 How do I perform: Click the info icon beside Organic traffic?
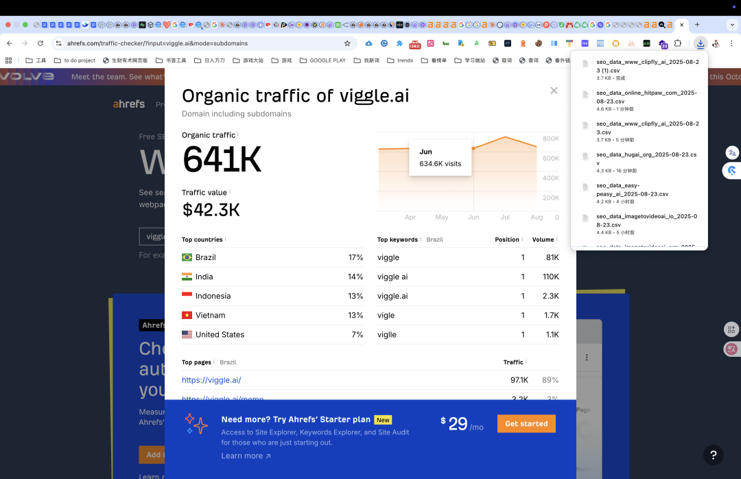238,135
